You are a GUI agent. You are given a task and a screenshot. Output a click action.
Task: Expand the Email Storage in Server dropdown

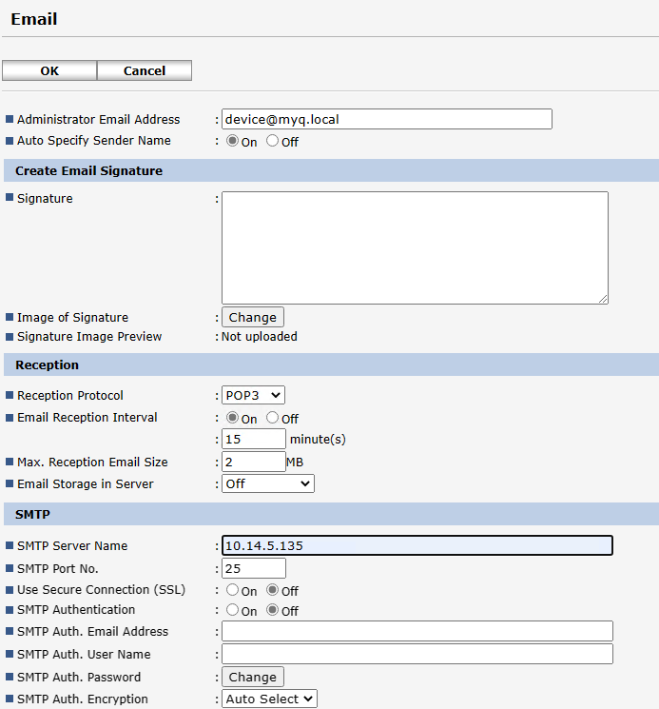click(267, 483)
